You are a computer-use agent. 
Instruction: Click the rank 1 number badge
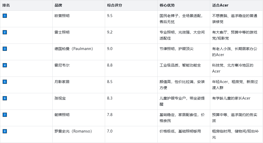[x=5, y=16]
